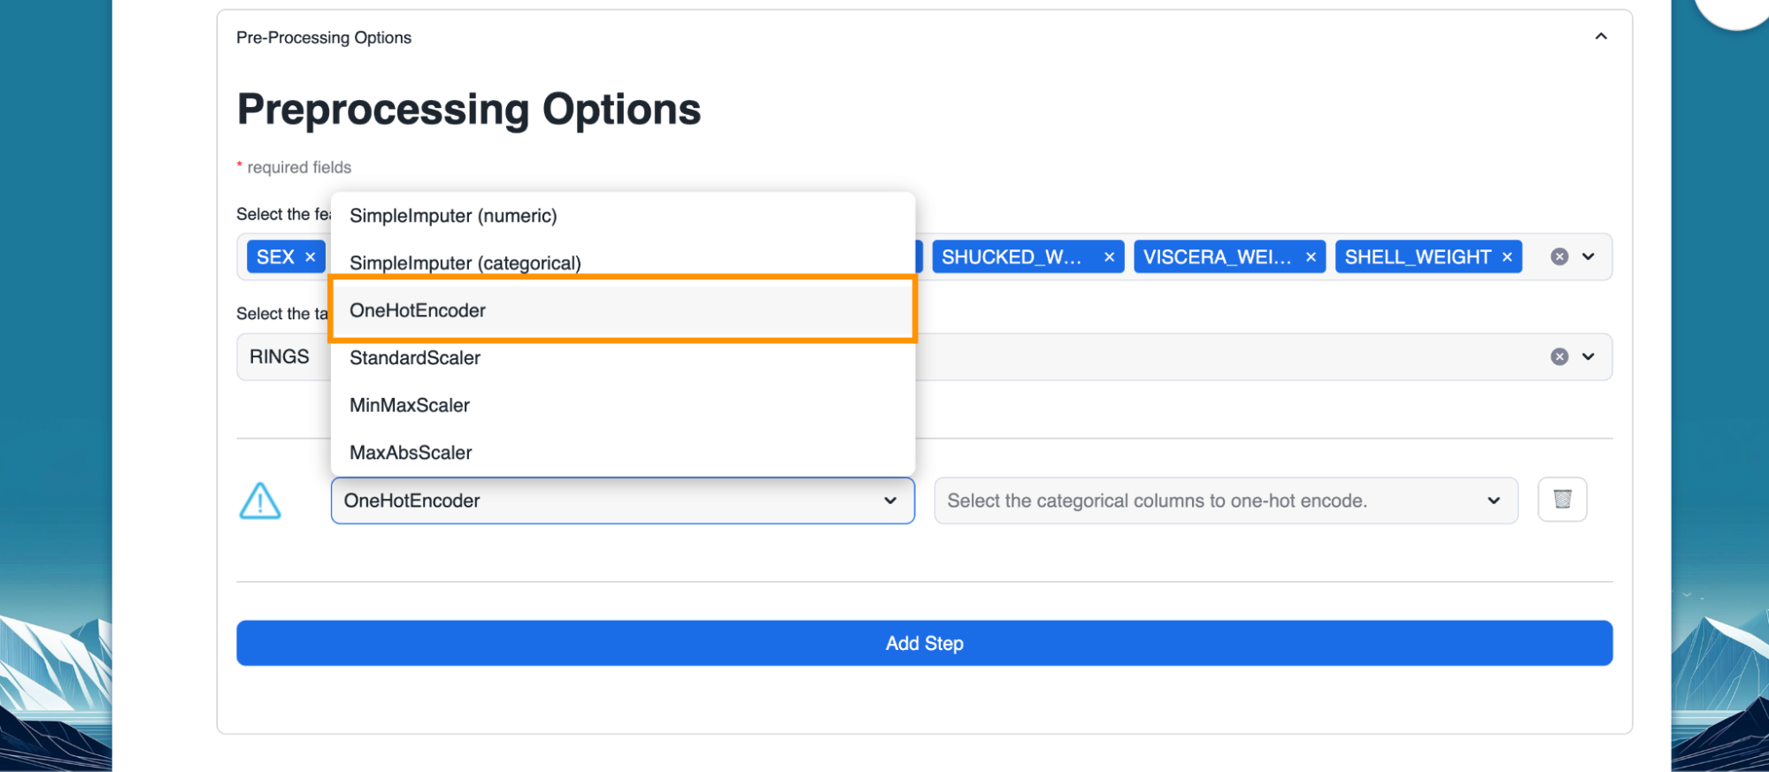Image resolution: width=1769 pixels, height=772 pixels.
Task: Collapse the Pre-Processing Options panel
Action: tap(1601, 36)
